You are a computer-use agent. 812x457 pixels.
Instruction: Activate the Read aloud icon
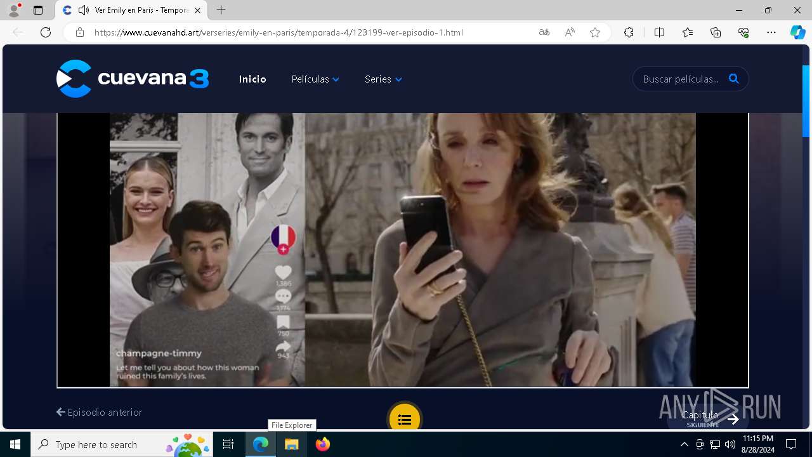pyautogui.click(x=570, y=32)
